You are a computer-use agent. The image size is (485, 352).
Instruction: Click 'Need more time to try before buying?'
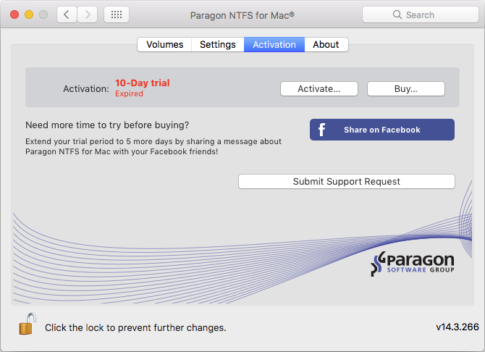click(107, 125)
